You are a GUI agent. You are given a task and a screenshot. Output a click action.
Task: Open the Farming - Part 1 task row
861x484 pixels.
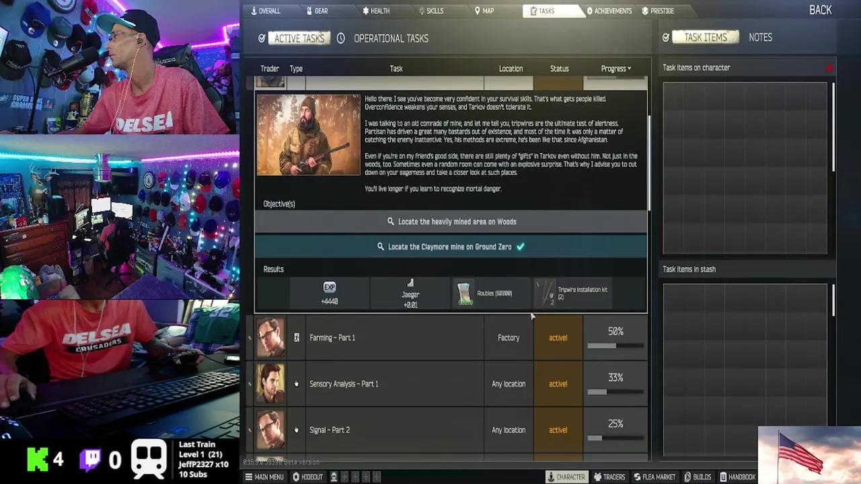pyautogui.click(x=451, y=337)
